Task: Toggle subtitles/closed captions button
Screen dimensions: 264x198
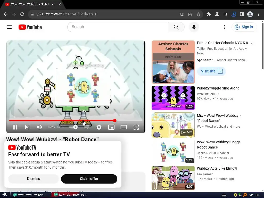Action: click(x=87, y=127)
